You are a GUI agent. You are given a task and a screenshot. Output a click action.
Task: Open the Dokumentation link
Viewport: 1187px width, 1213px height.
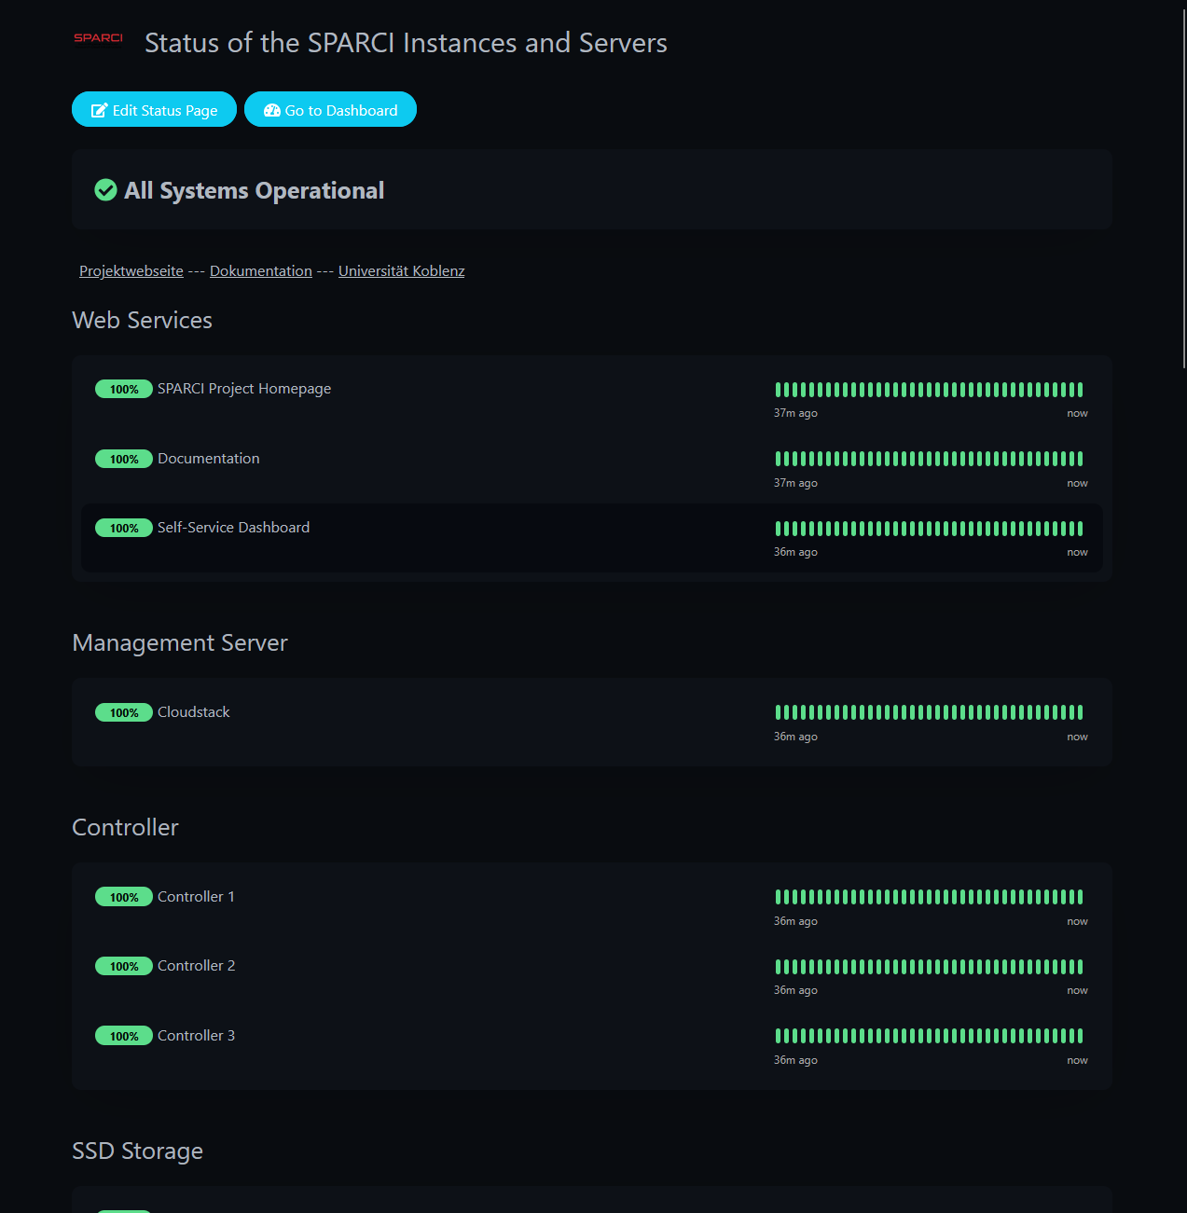pyautogui.click(x=261, y=271)
